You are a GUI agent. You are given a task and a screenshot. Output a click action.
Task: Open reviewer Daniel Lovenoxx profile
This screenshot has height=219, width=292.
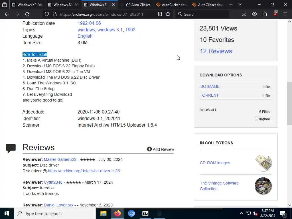[58, 205]
